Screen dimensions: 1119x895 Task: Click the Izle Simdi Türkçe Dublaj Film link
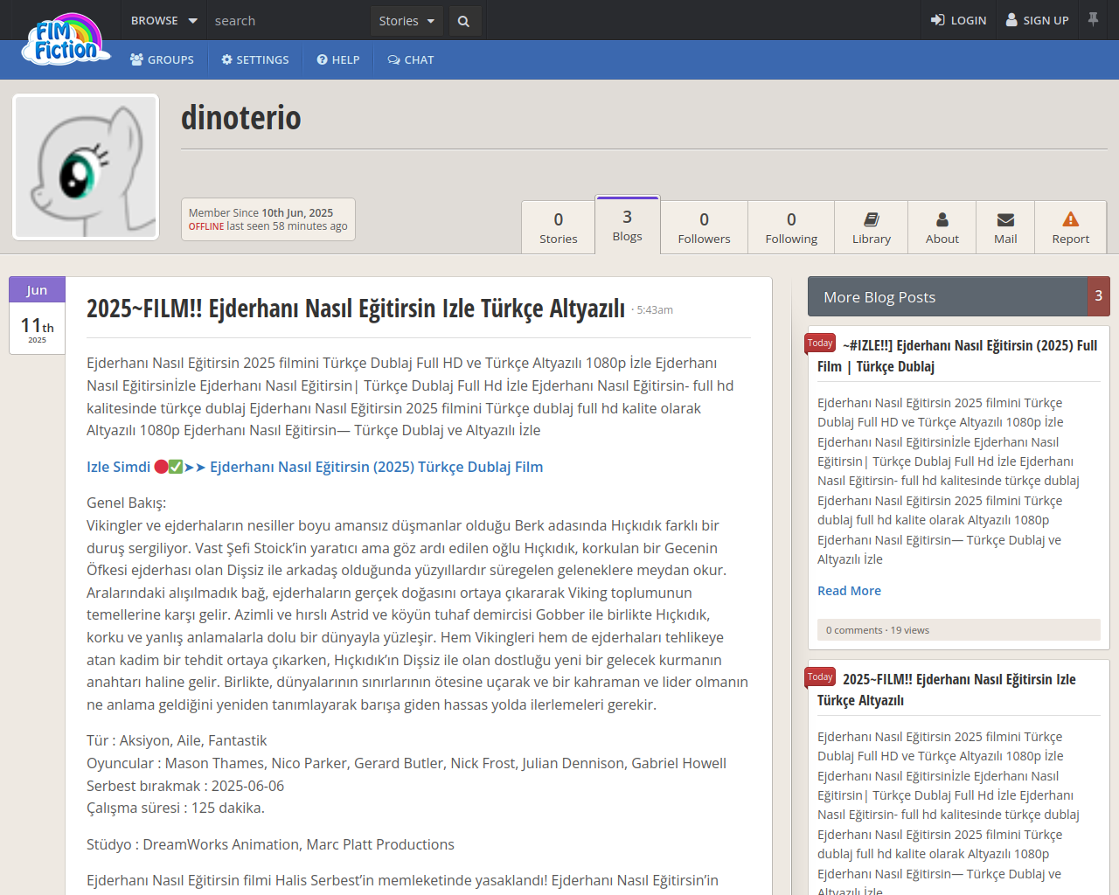click(315, 467)
